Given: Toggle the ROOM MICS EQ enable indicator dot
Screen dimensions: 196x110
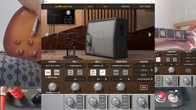Looking at the screenshot, I should pyautogui.click(x=129, y=79).
